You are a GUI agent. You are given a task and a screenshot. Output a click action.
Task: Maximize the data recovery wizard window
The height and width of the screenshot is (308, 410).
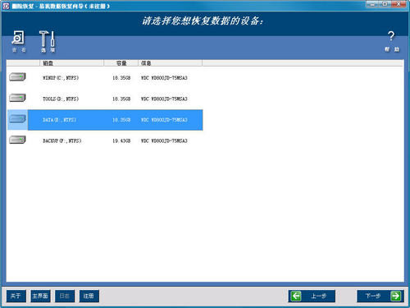385,4
